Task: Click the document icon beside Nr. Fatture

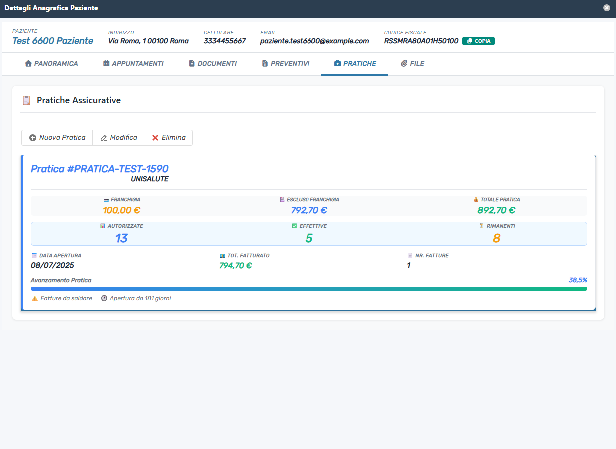Action: tap(410, 255)
